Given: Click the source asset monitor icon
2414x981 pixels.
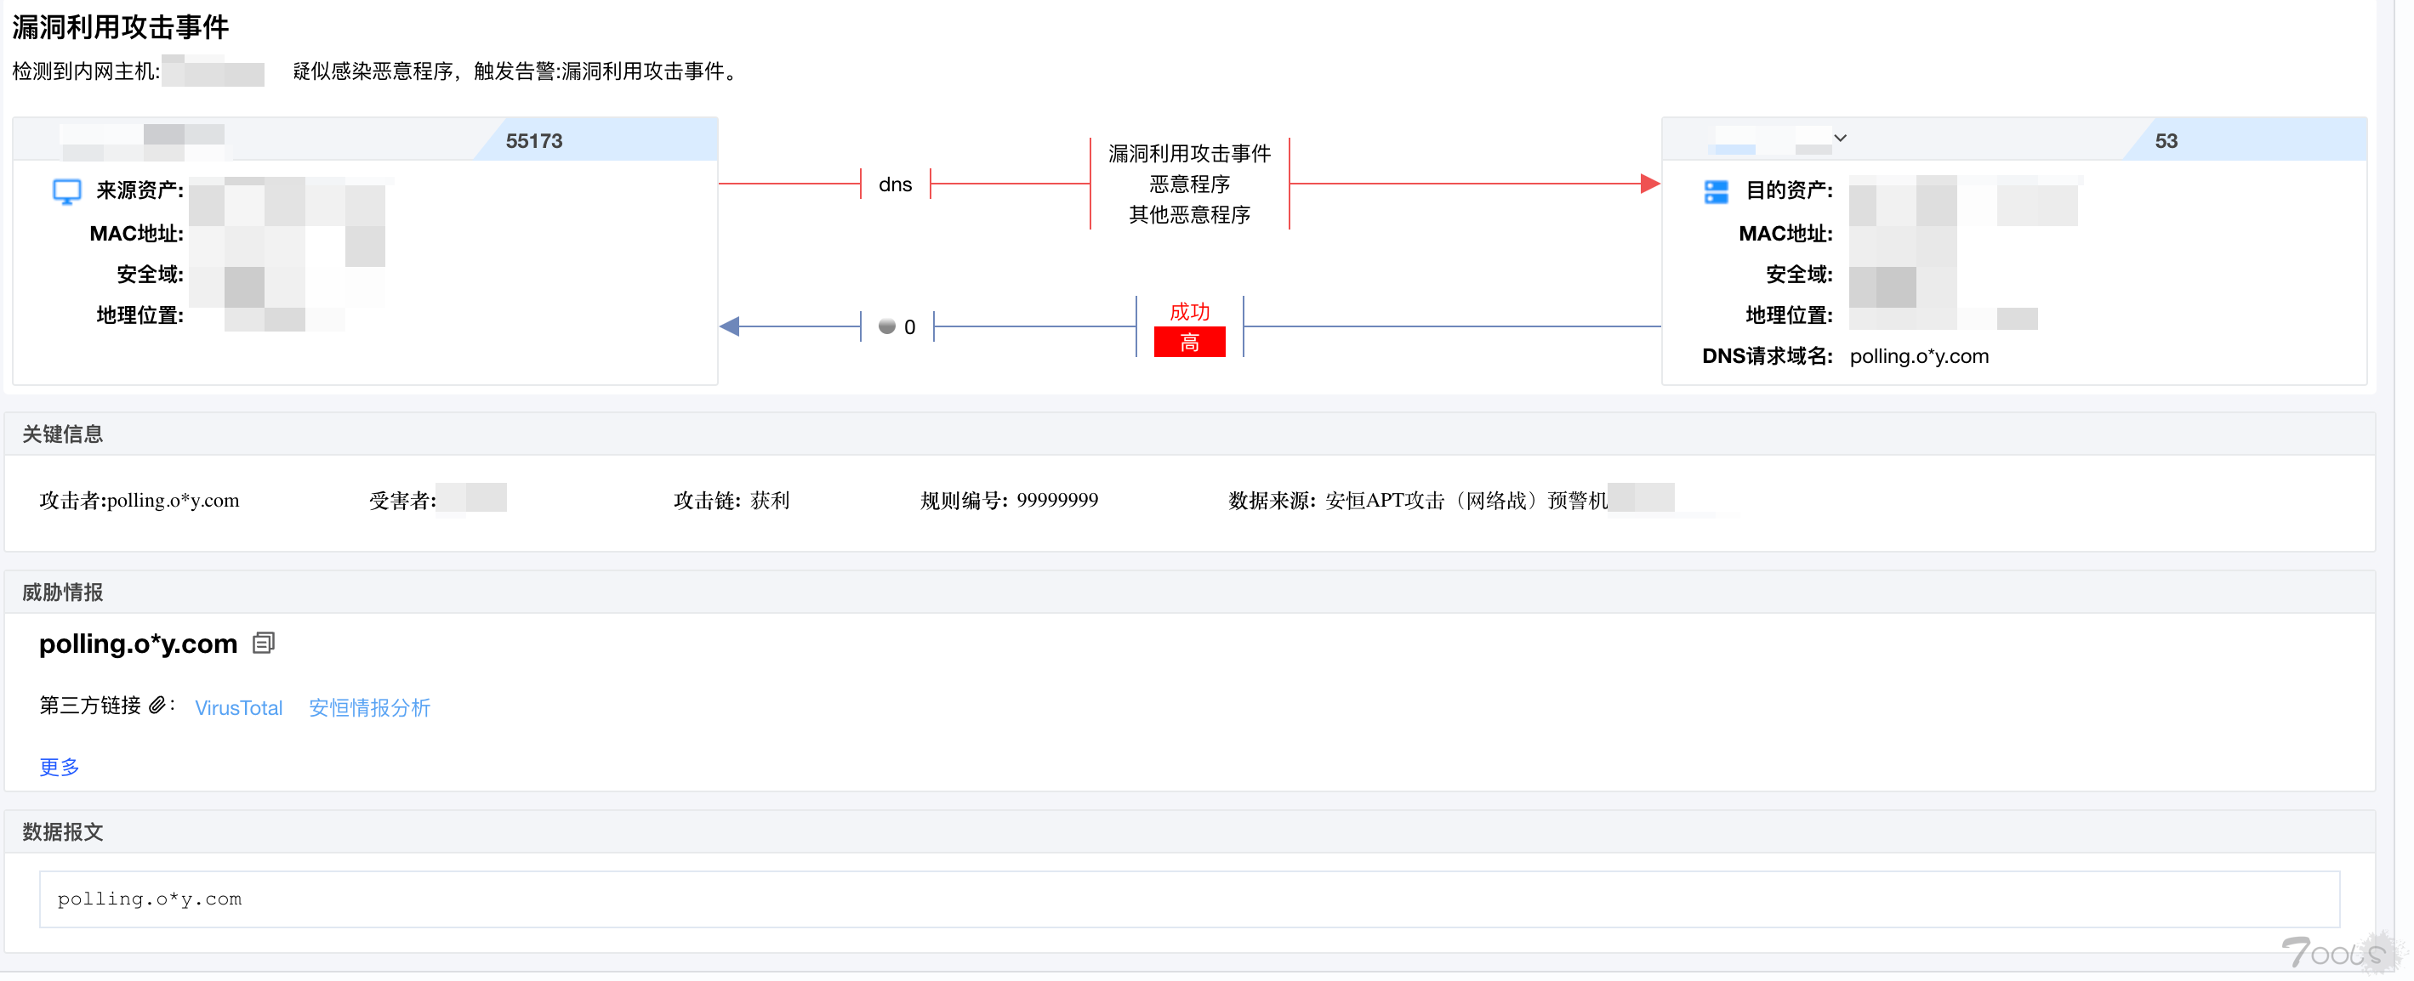Looking at the screenshot, I should [x=66, y=191].
